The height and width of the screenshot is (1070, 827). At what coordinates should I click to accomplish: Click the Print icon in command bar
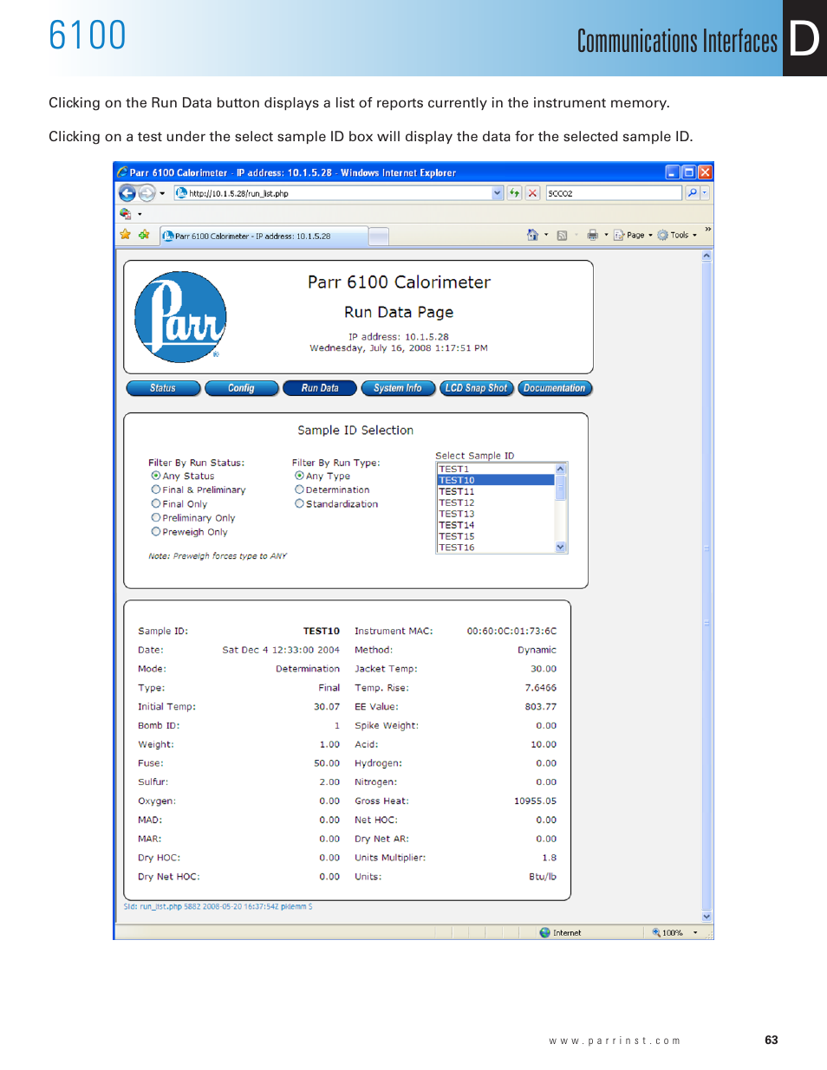point(592,235)
